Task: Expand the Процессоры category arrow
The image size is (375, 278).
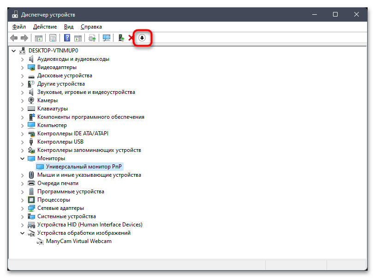Action: [x=22, y=200]
